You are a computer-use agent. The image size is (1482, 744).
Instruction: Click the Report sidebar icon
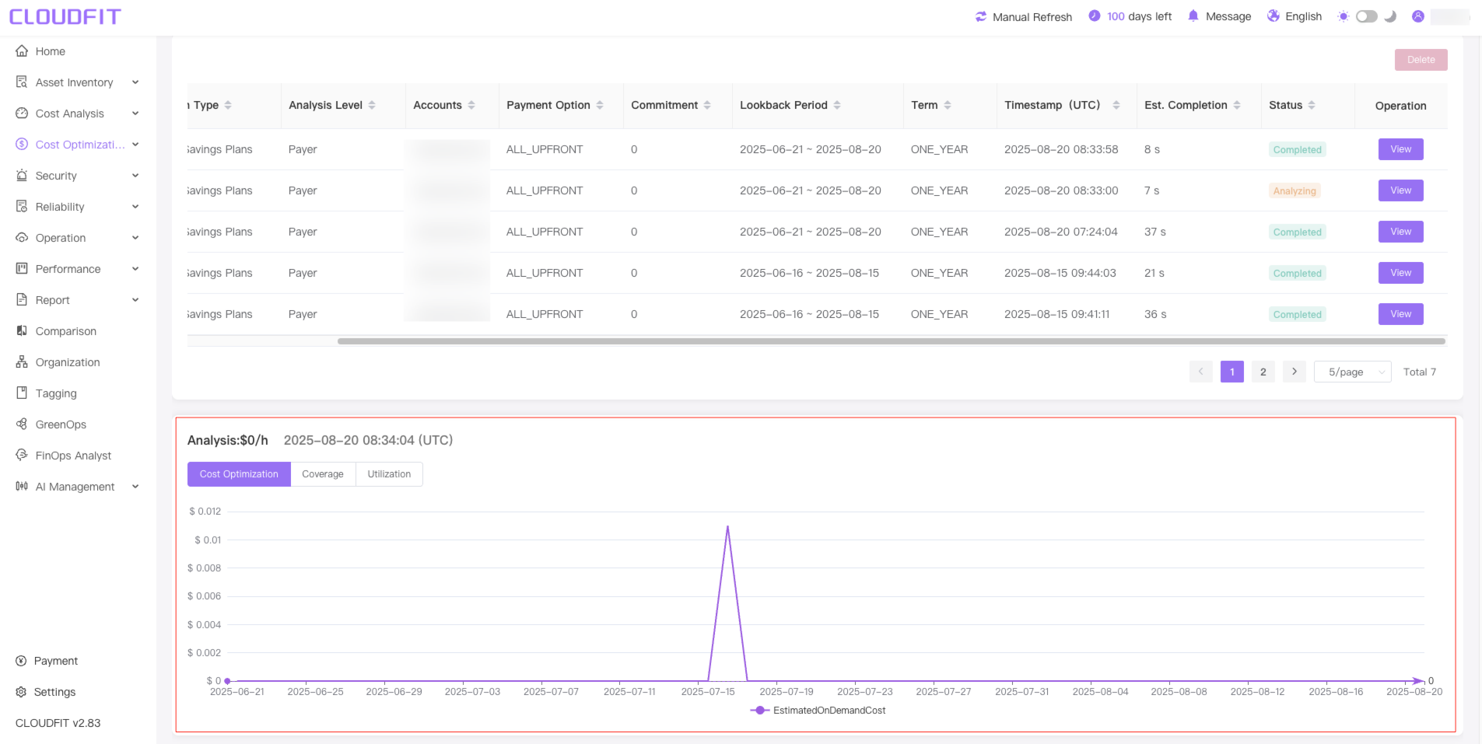pos(22,300)
